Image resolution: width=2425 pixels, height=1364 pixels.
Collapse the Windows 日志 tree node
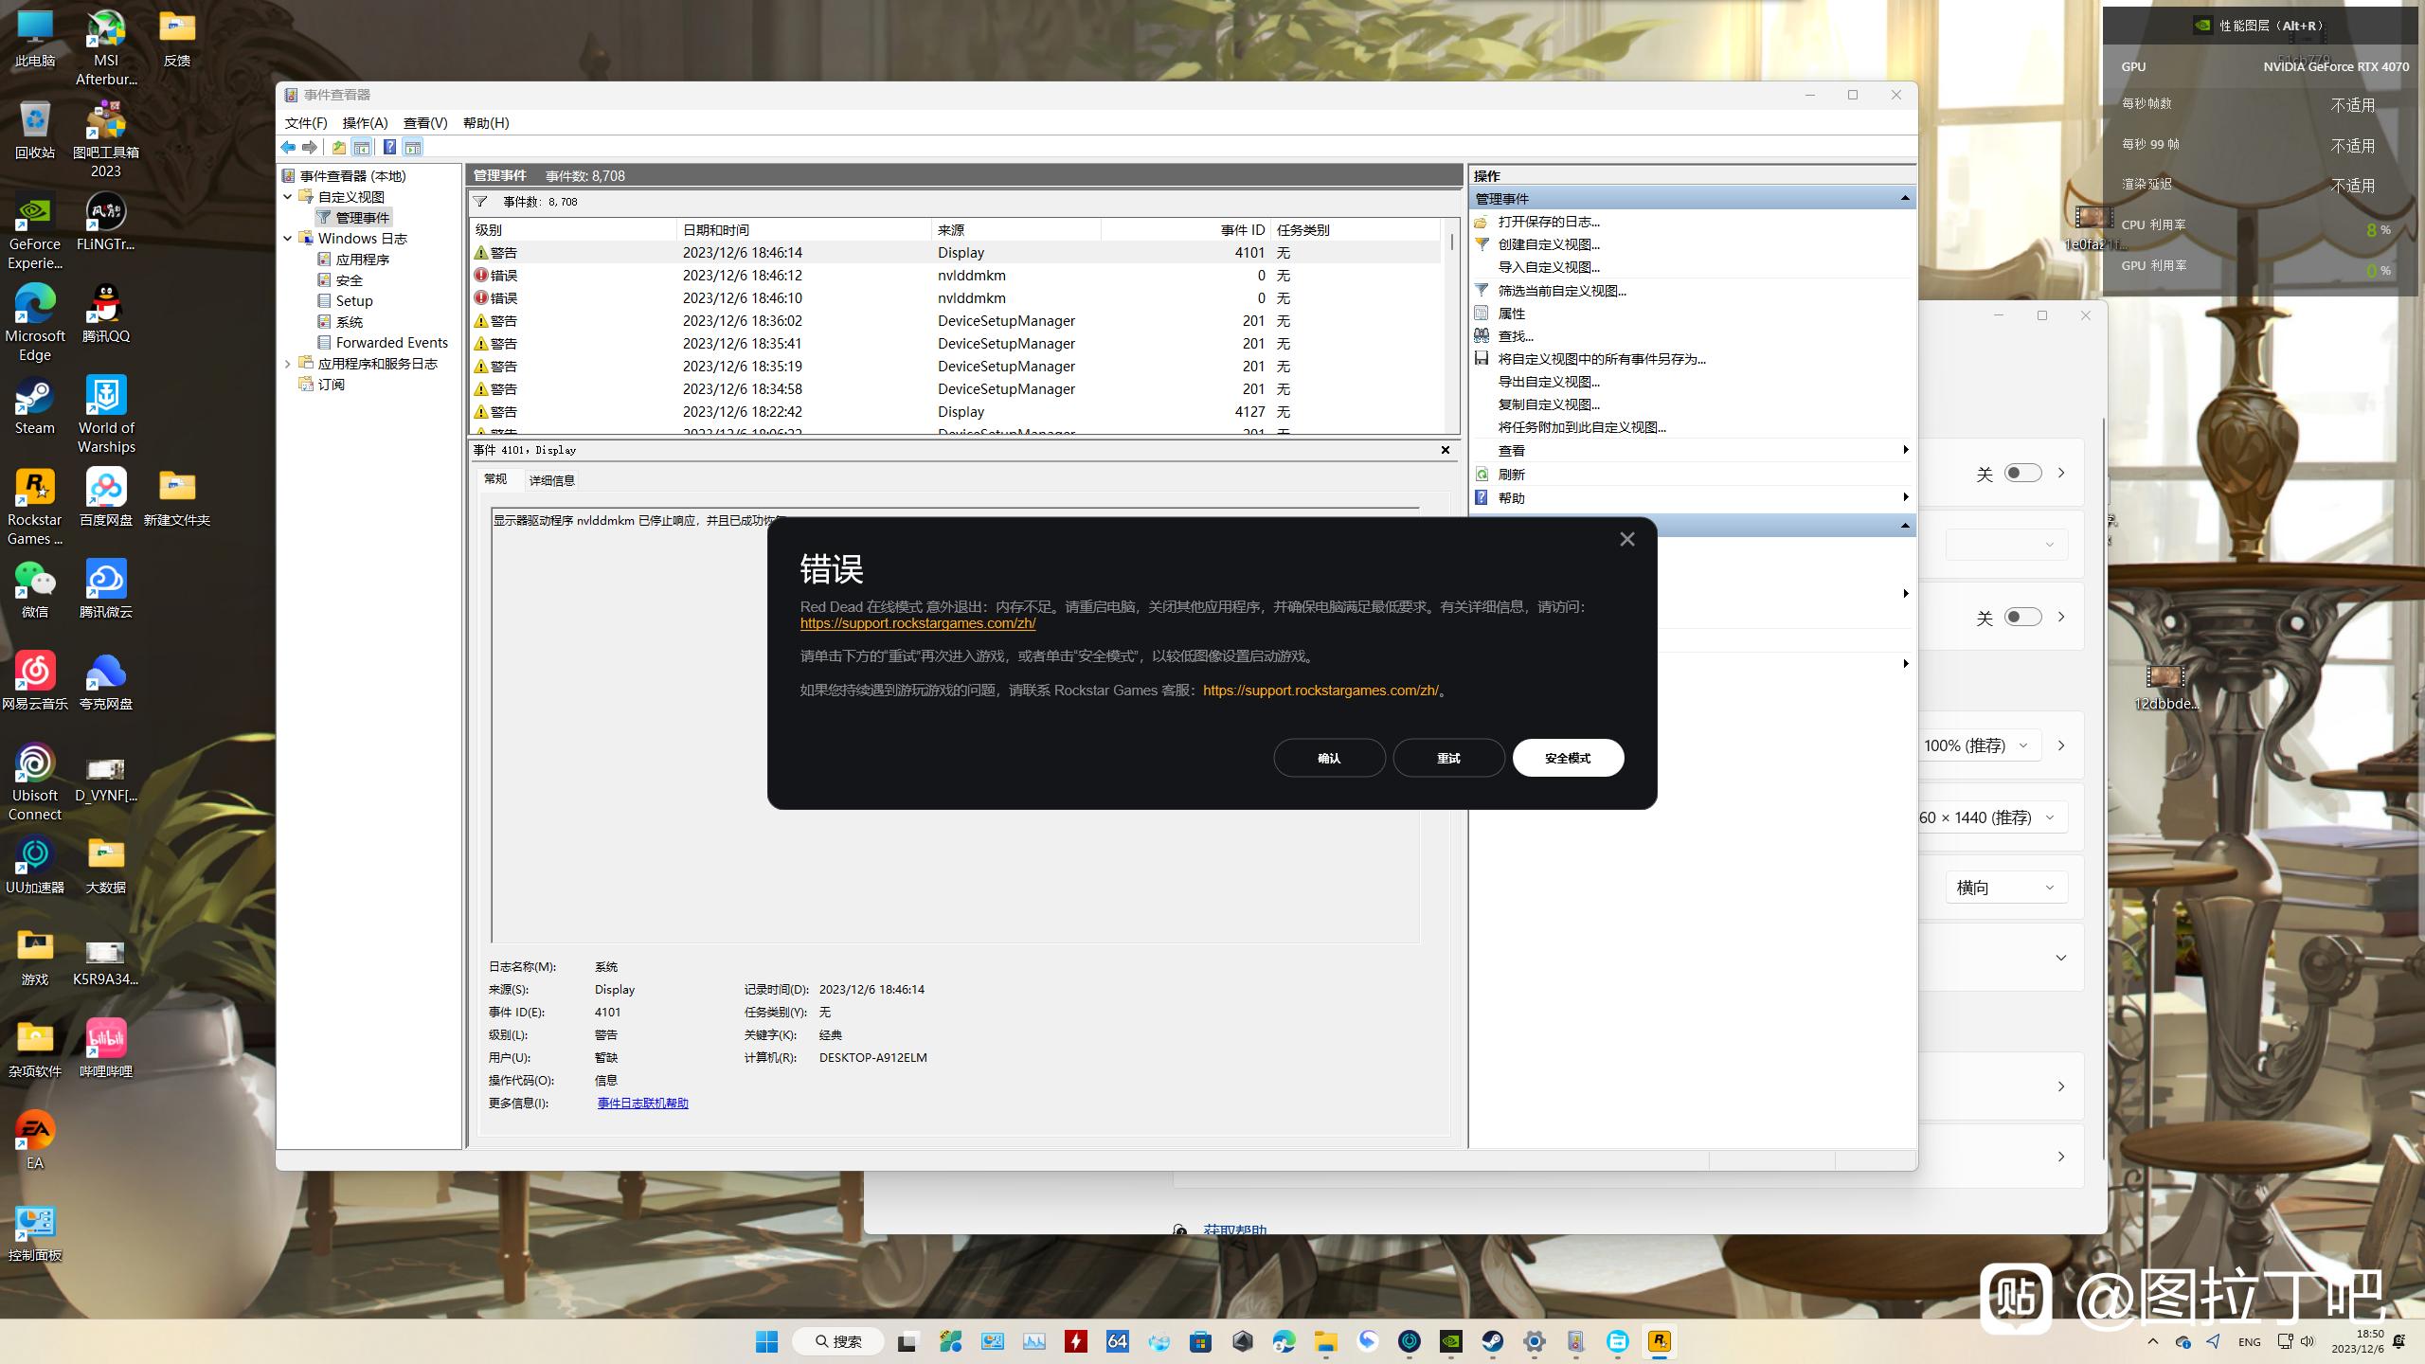click(288, 239)
